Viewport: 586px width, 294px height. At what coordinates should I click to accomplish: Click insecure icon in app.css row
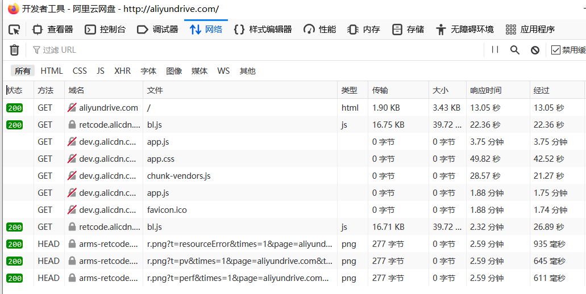[x=72, y=159]
